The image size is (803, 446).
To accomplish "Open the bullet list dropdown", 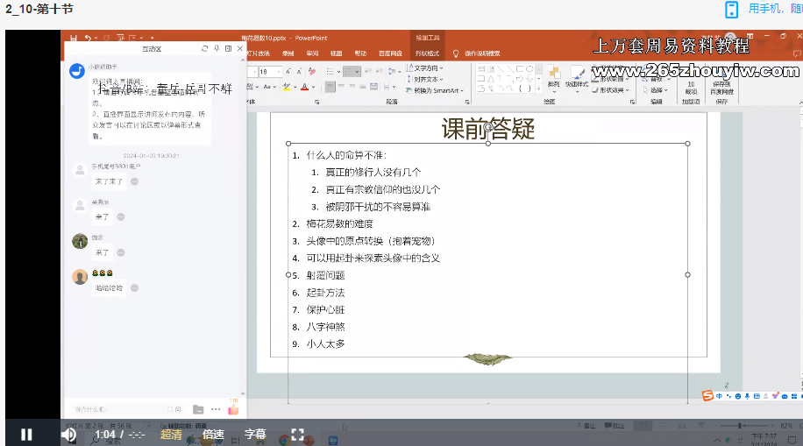I will 338,72.
